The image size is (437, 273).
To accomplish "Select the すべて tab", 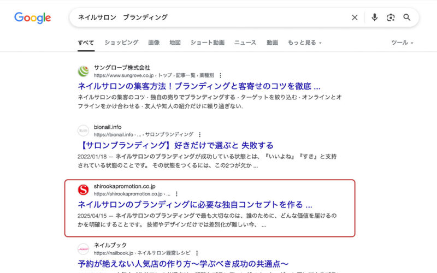I will click(86, 43).
